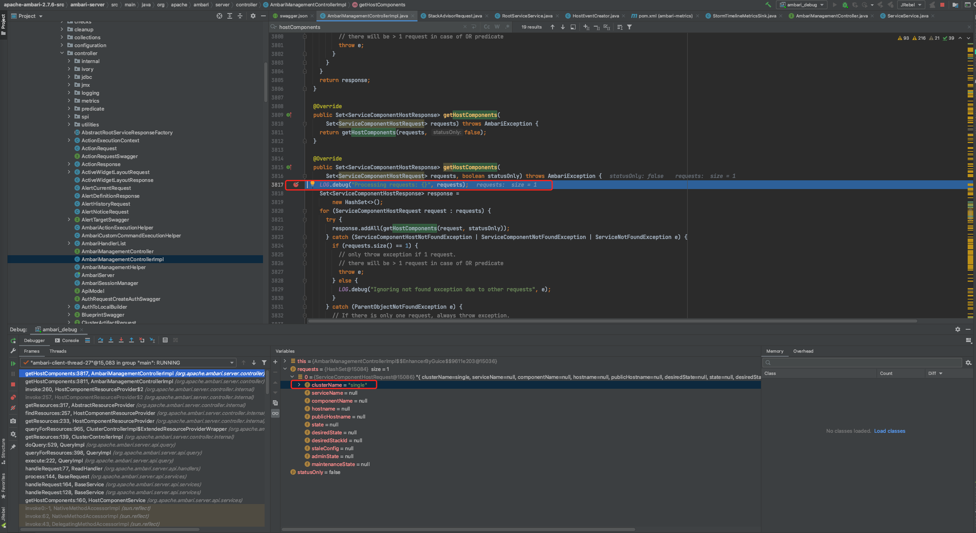Click the Step Into debugger icon
This screenshot has height=533, width=976.
[x=111, y=340]
